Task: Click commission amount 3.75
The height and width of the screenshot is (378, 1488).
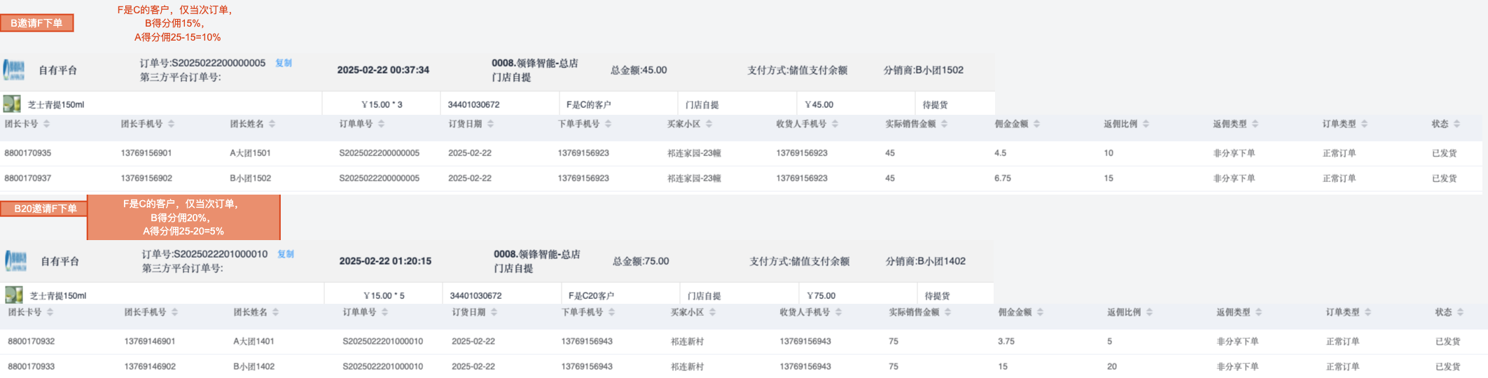Action: [1006, 342]
